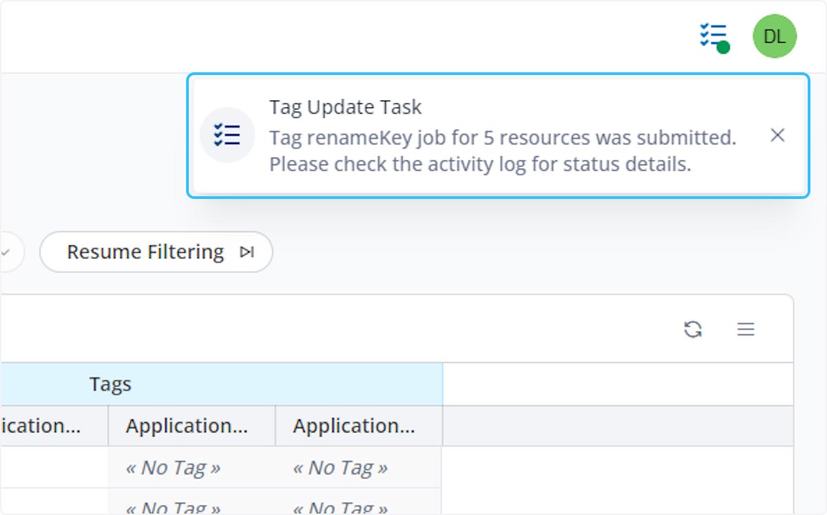Click second row No Tag under middle column

click(172, 507)
